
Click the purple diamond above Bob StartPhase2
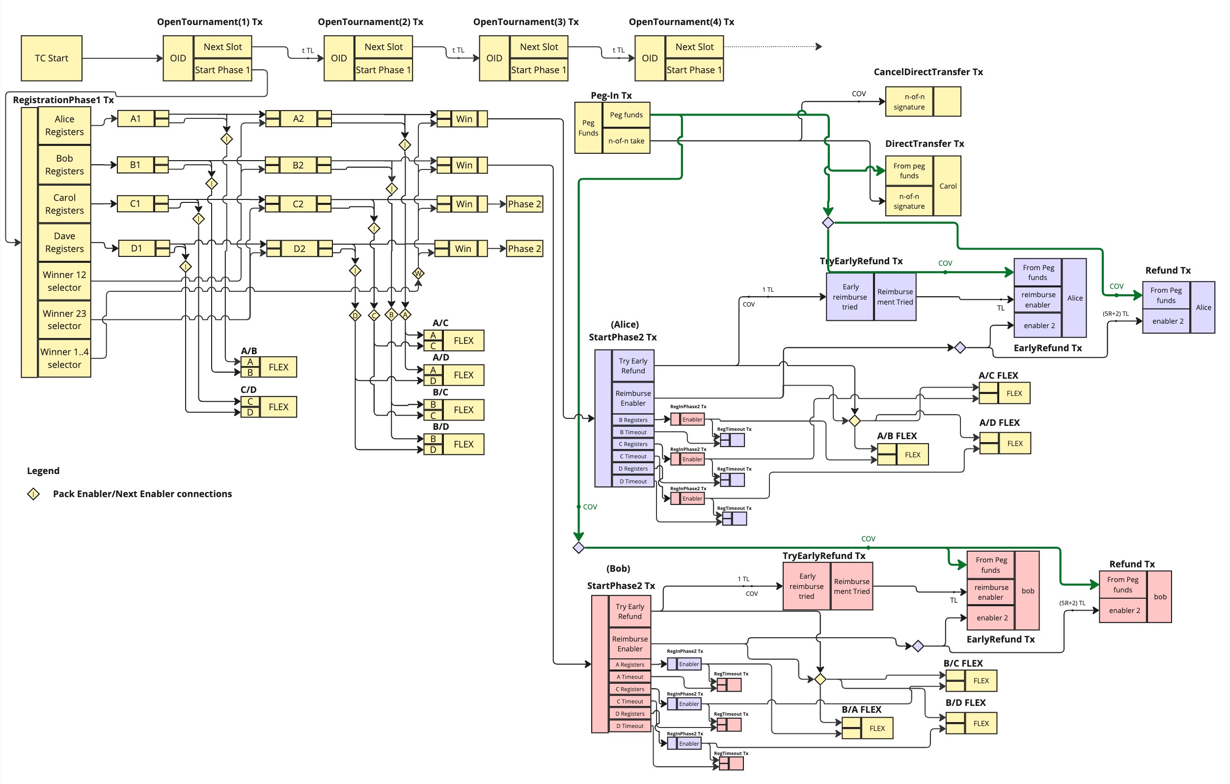point(578,547)
